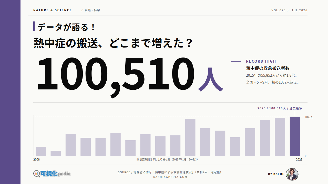Click the 熱中症の救急搬送者数 caption
This screenshot has width=328, height=184.
coord(268,68)
